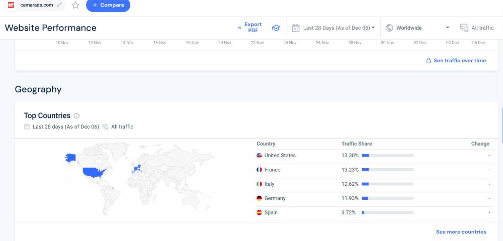Open See traffic over time link
This screenshot has width=503, height=241.
(460, 61)
